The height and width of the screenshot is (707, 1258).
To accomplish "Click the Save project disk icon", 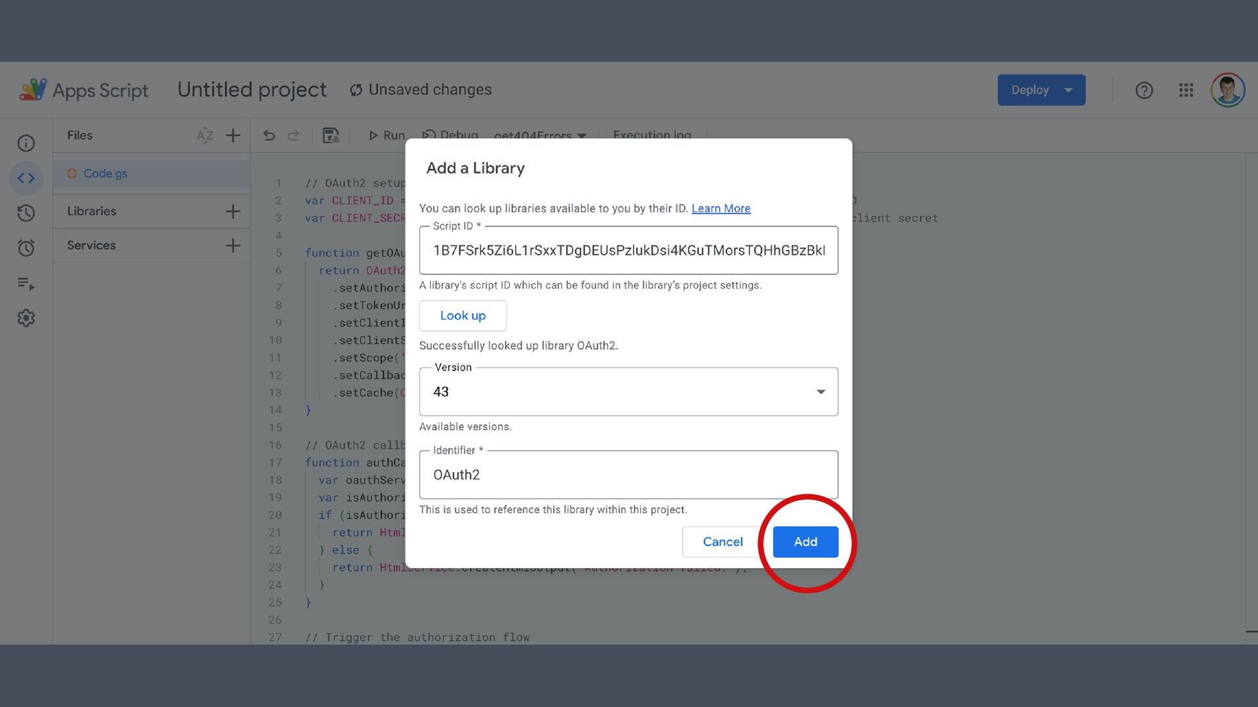I will [x=331, y=136].
